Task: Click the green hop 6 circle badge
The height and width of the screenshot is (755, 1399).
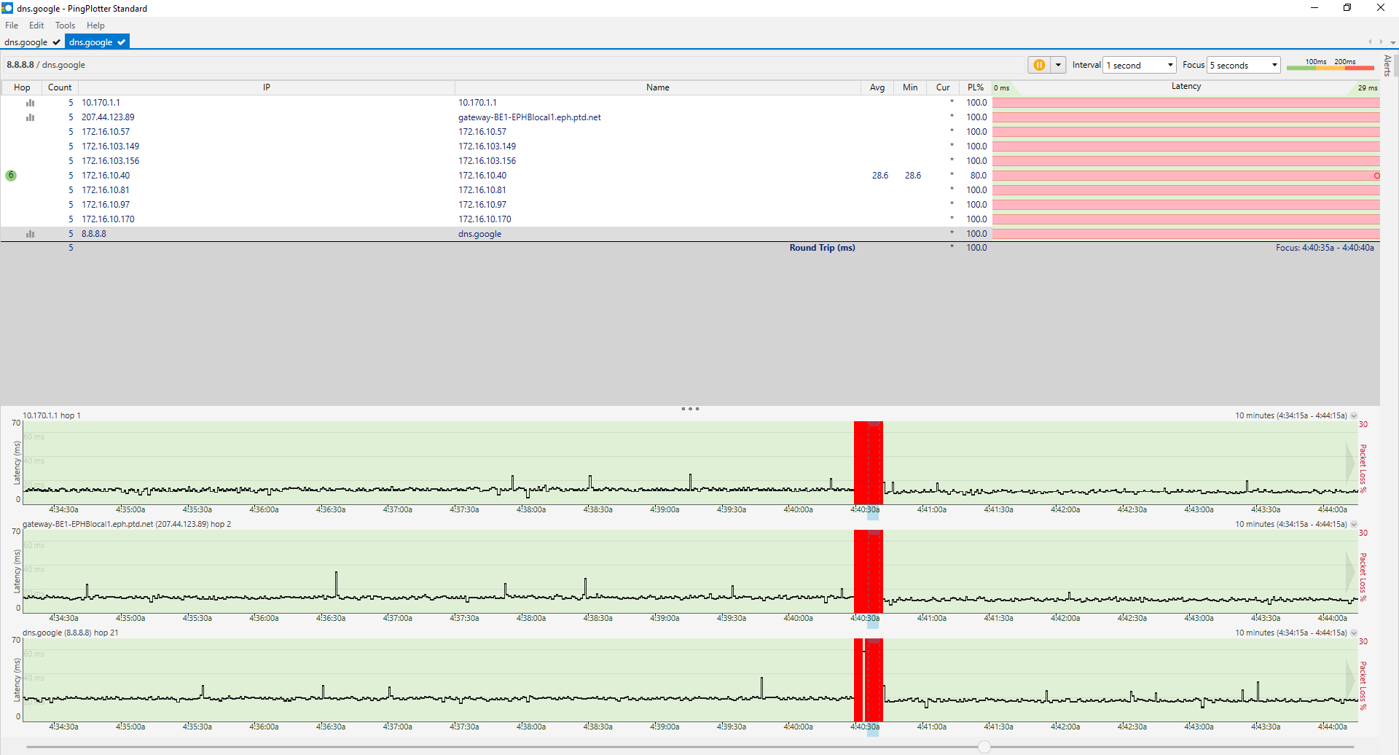Action: (11, 176)
